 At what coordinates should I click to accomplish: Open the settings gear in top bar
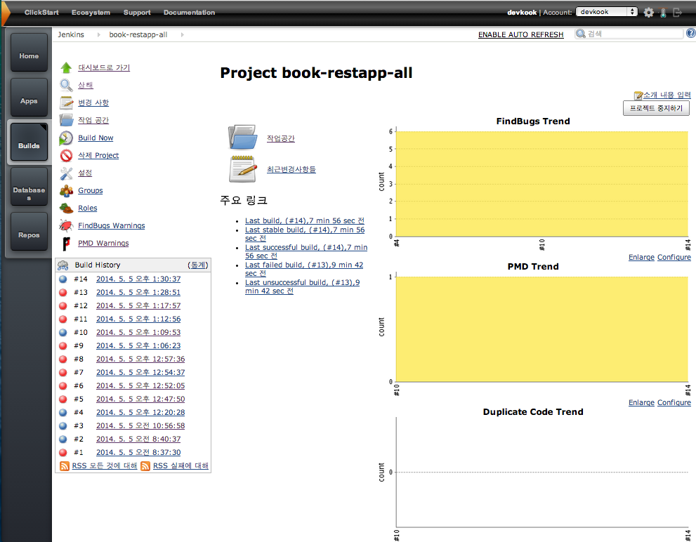pyautogui.click(x=648, y=13)
